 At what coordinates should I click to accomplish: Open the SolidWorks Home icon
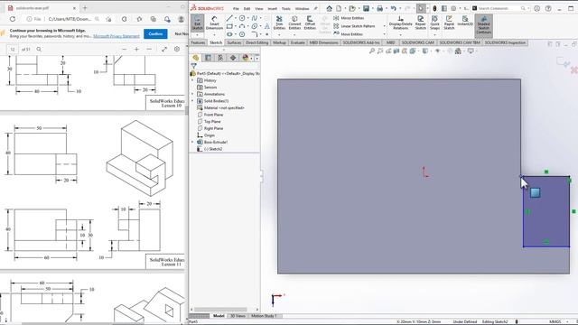[329, 8]
